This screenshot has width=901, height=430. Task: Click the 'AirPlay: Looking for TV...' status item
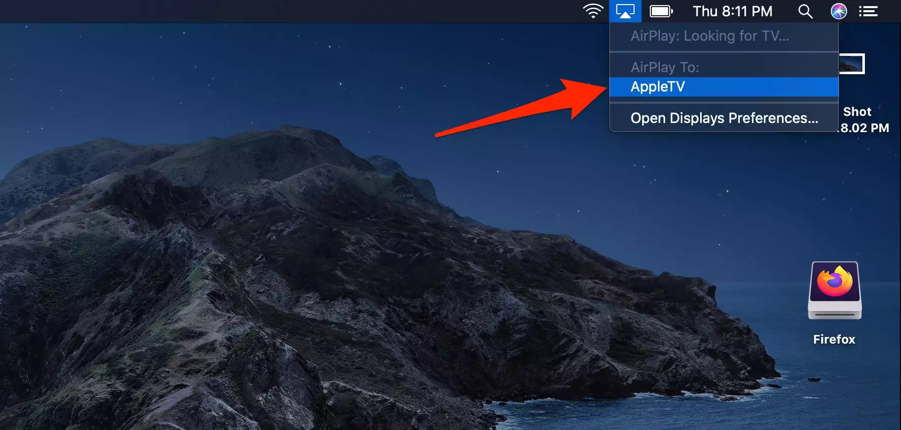click(709, 36)
